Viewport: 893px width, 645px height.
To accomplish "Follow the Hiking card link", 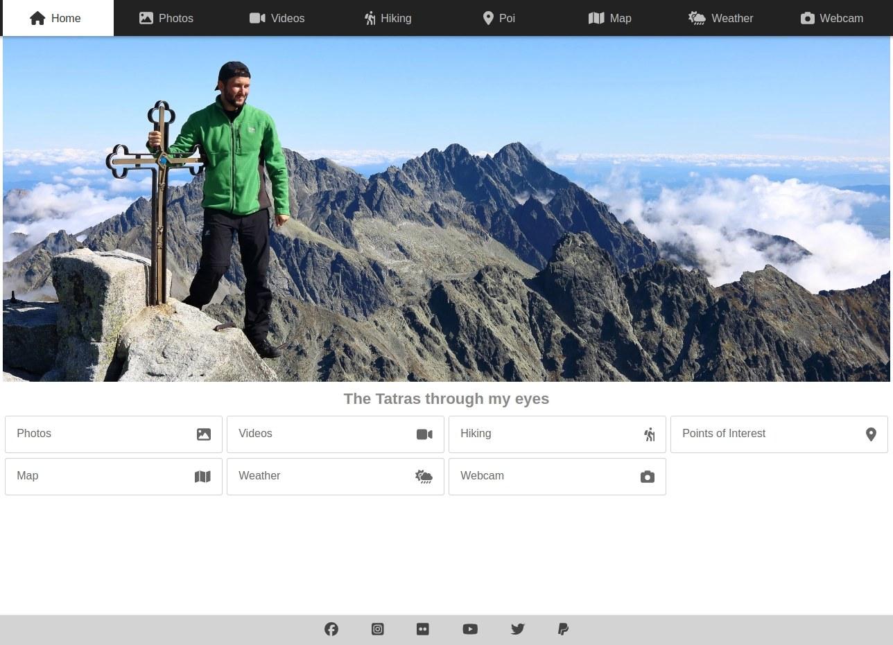I will (557, 434).
